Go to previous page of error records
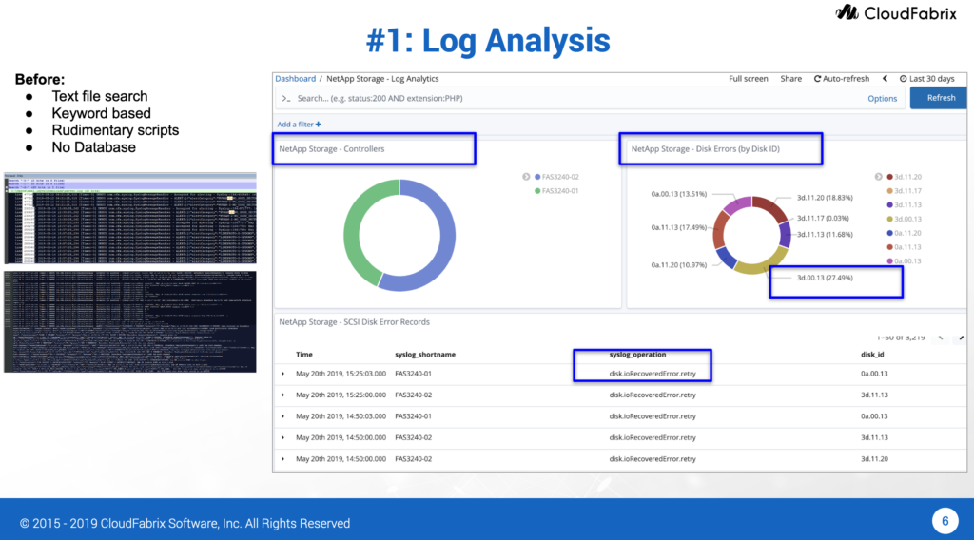The height and width of the screenshot is (540, 974). tap(941, 337)
